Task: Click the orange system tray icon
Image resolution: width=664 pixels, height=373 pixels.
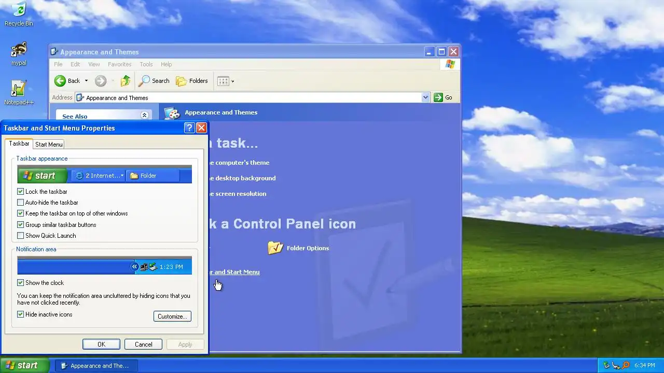Action: point(626,365)
